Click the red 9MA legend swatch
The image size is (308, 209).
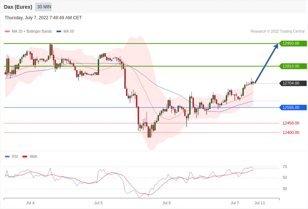(x=25, y=156)
